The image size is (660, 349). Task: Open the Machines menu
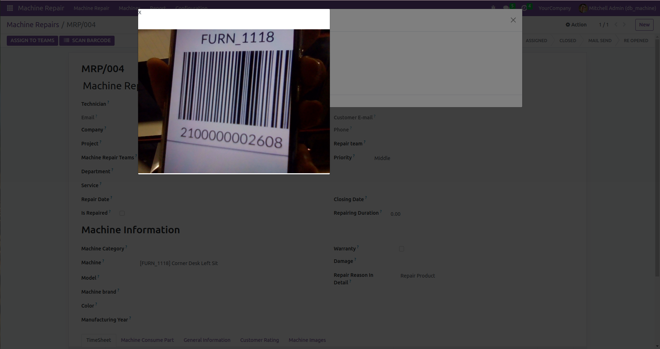129,8
